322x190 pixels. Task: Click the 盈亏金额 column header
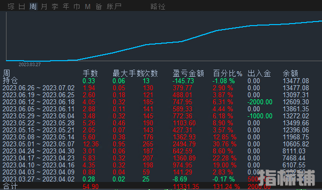188,73
